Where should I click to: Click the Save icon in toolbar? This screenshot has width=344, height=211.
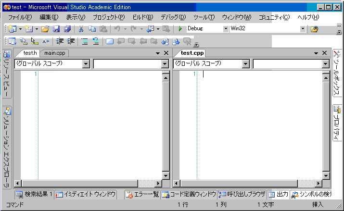click(56, 29)
